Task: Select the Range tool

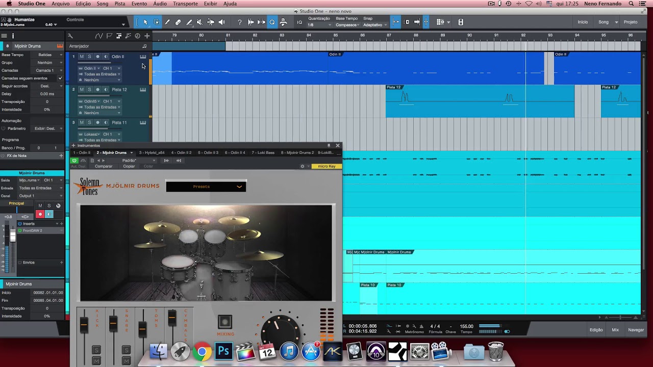Action: [157, 22]
